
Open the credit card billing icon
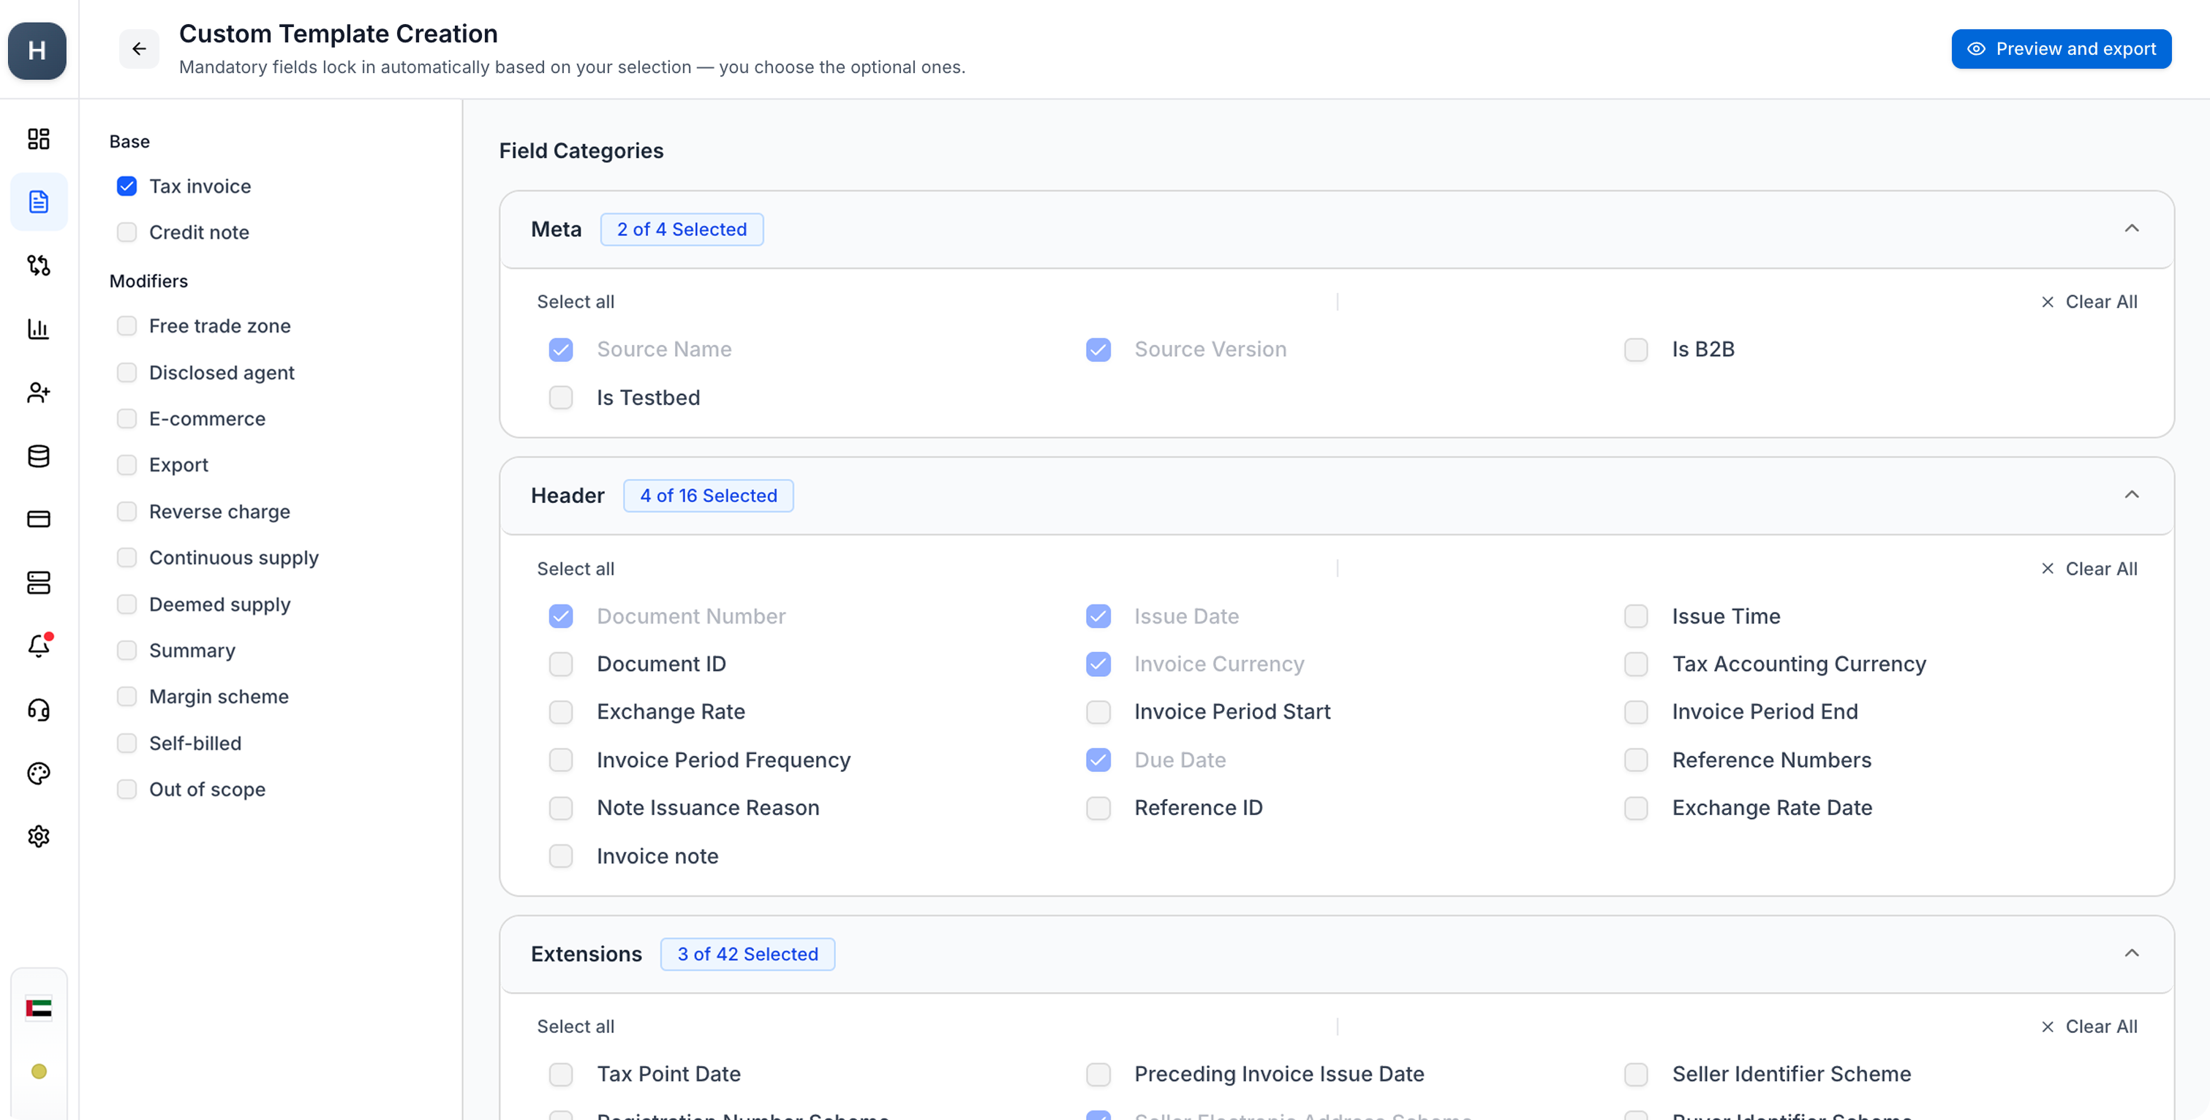coord(39,519)
